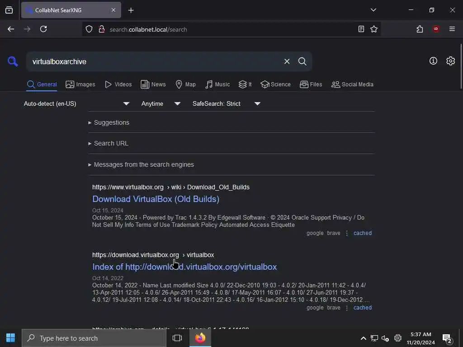Click the connection padlock icon
The image size is (463, 347).
click(x=102, y=29)
